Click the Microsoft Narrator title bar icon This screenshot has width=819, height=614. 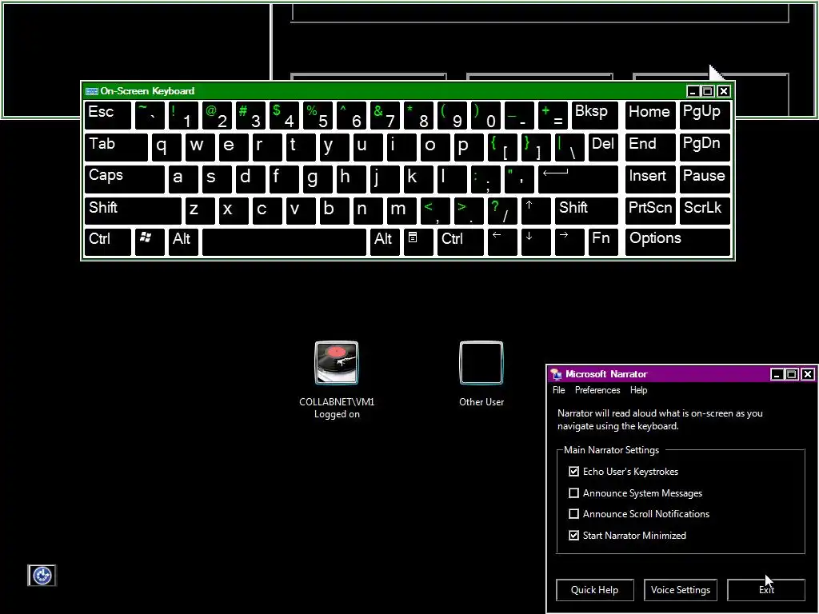point(557,374)
